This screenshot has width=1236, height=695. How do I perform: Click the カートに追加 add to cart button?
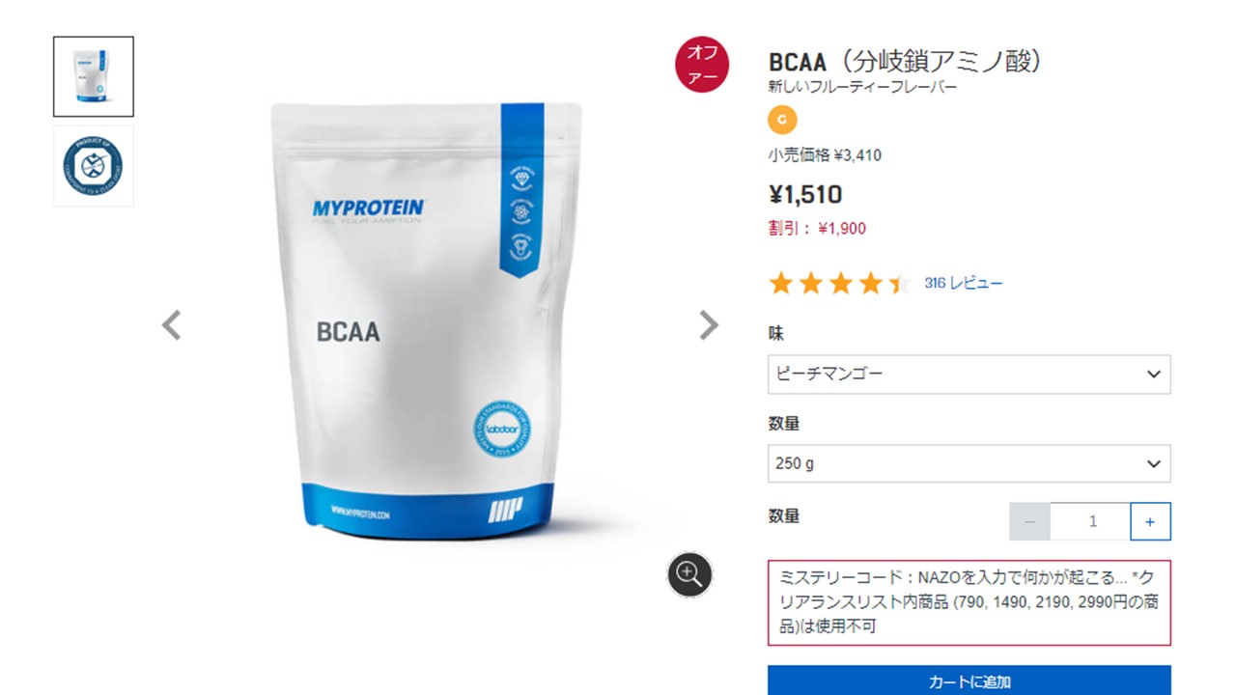coord(969,680)
